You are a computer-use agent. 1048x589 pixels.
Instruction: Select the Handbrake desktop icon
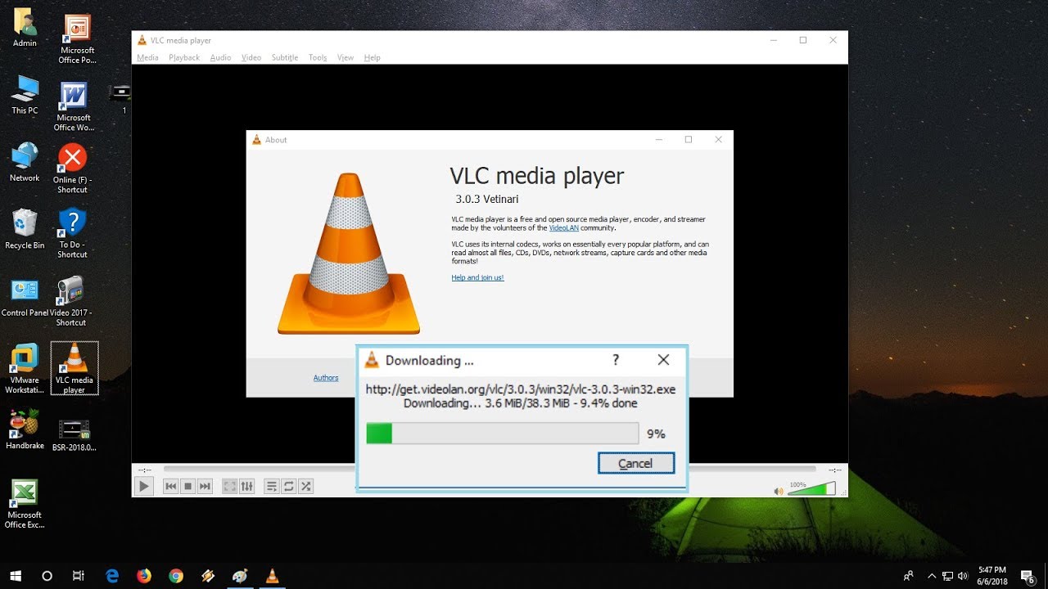(x=25, y=430)
